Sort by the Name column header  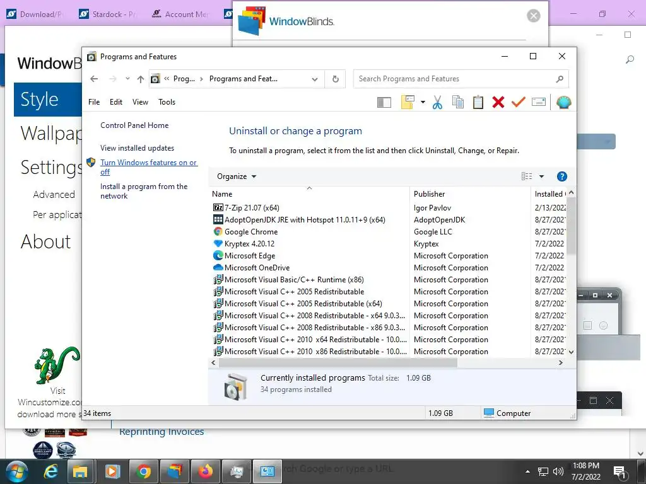tap(309, 194)
